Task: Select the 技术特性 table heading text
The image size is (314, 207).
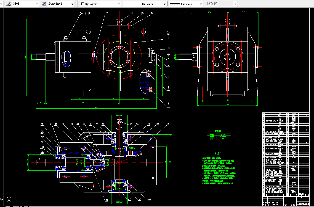Action: (x=218, y=131)
